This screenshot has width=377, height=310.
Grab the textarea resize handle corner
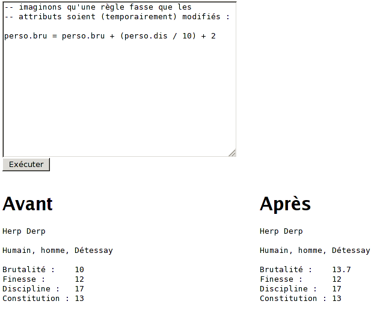pos(232,153)
